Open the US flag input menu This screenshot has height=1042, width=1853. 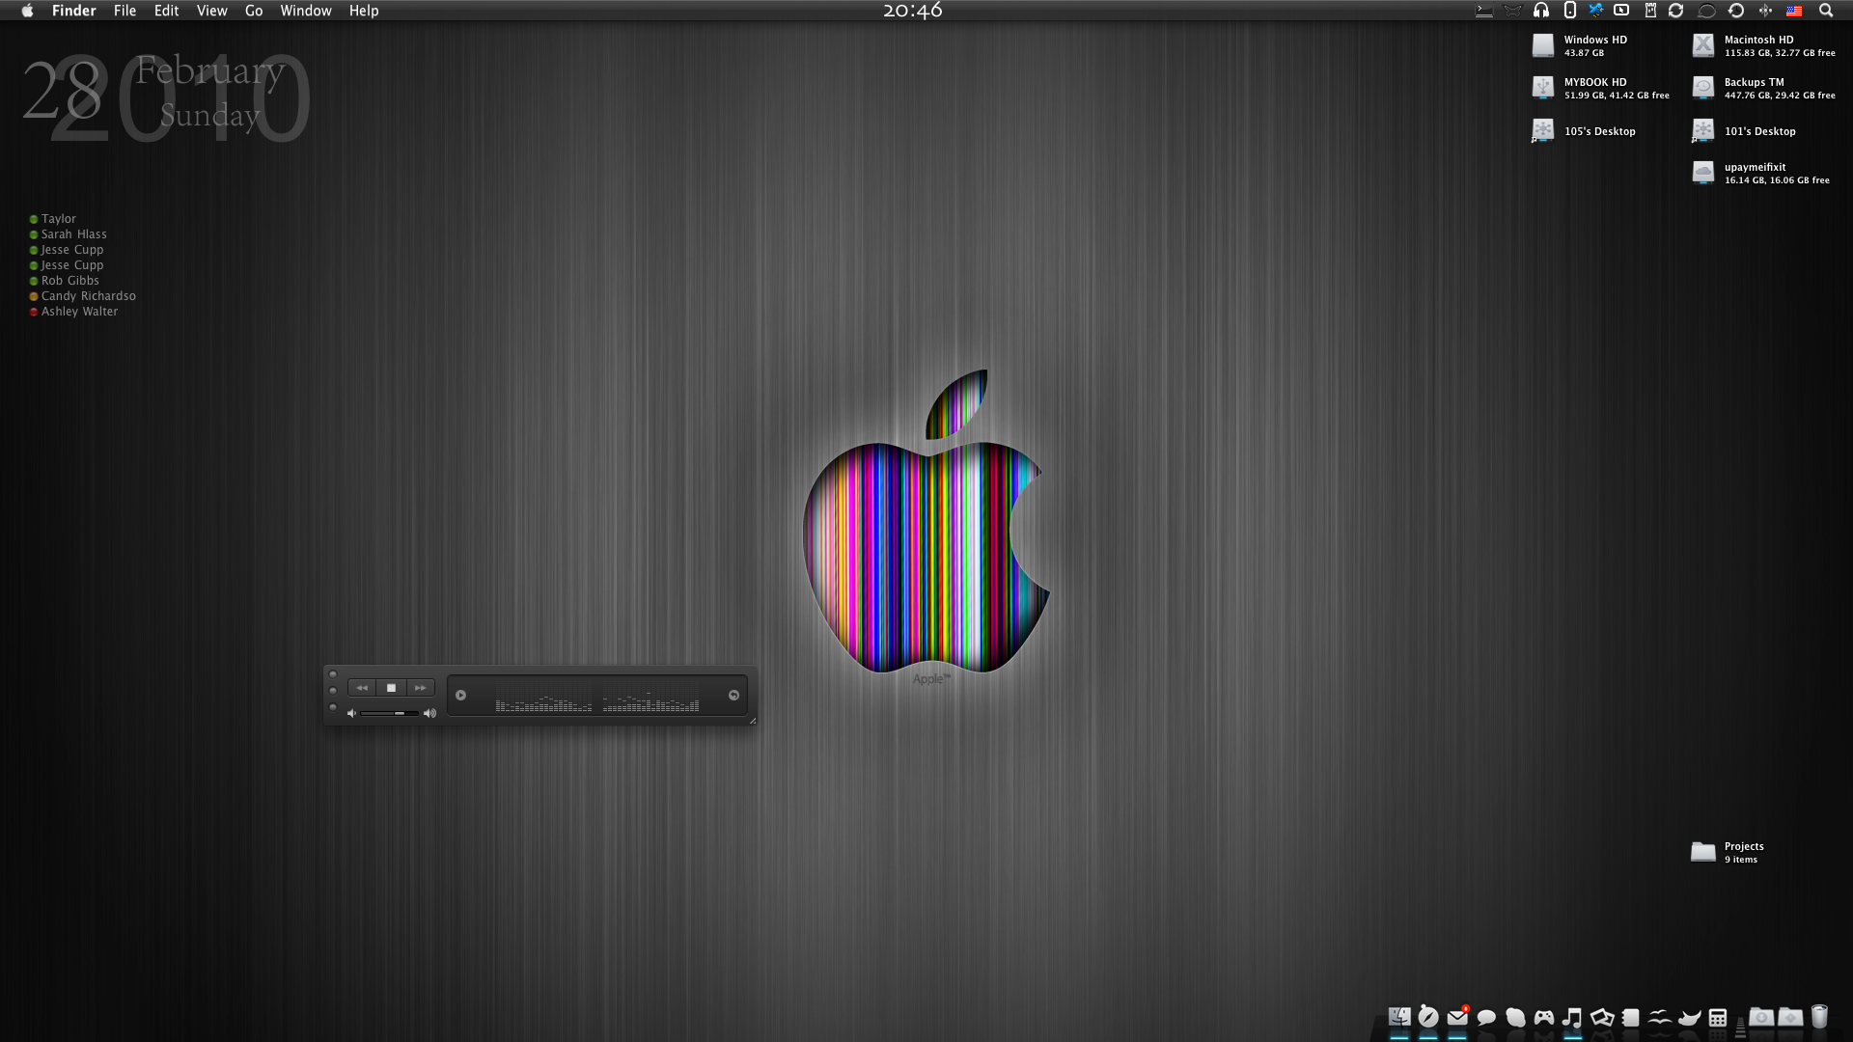click(1794, 11)
